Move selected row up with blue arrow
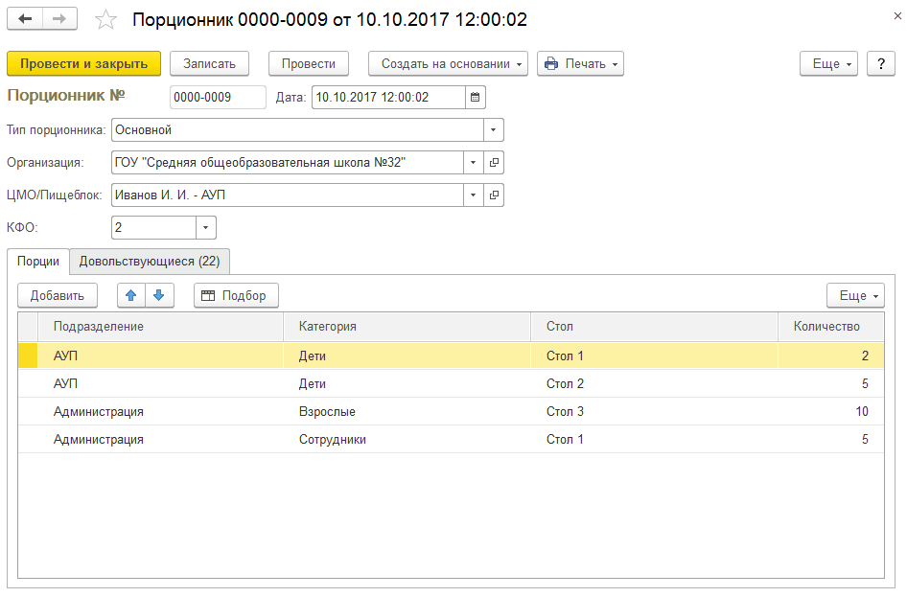 (x=130, y=295)
